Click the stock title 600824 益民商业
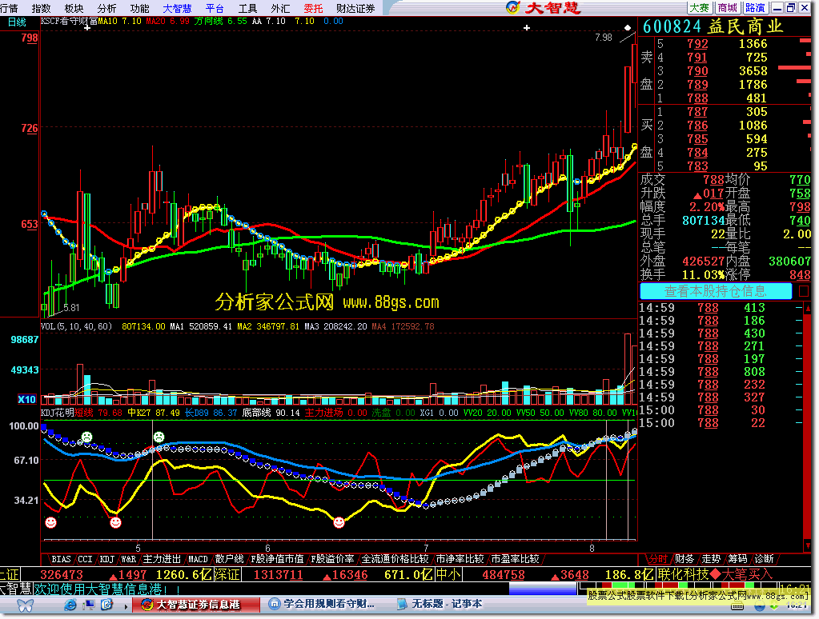 click(713, 26)
